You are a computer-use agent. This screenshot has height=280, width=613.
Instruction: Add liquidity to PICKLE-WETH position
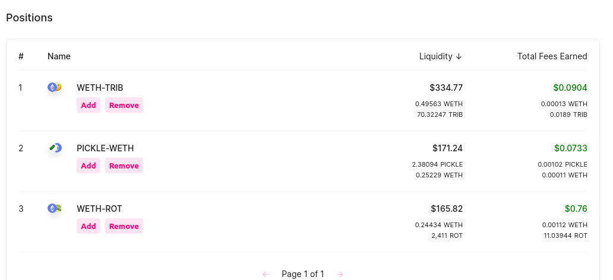[89, 166]
